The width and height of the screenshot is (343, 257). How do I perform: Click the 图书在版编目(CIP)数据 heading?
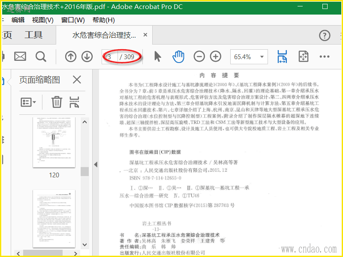click(x=155, y=152)
